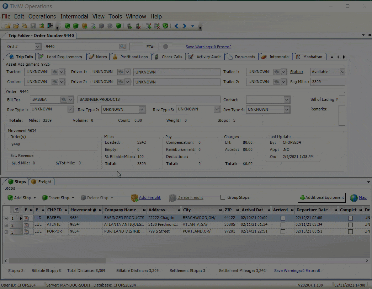Click the stops grid horizontal scrollbar

57,261
